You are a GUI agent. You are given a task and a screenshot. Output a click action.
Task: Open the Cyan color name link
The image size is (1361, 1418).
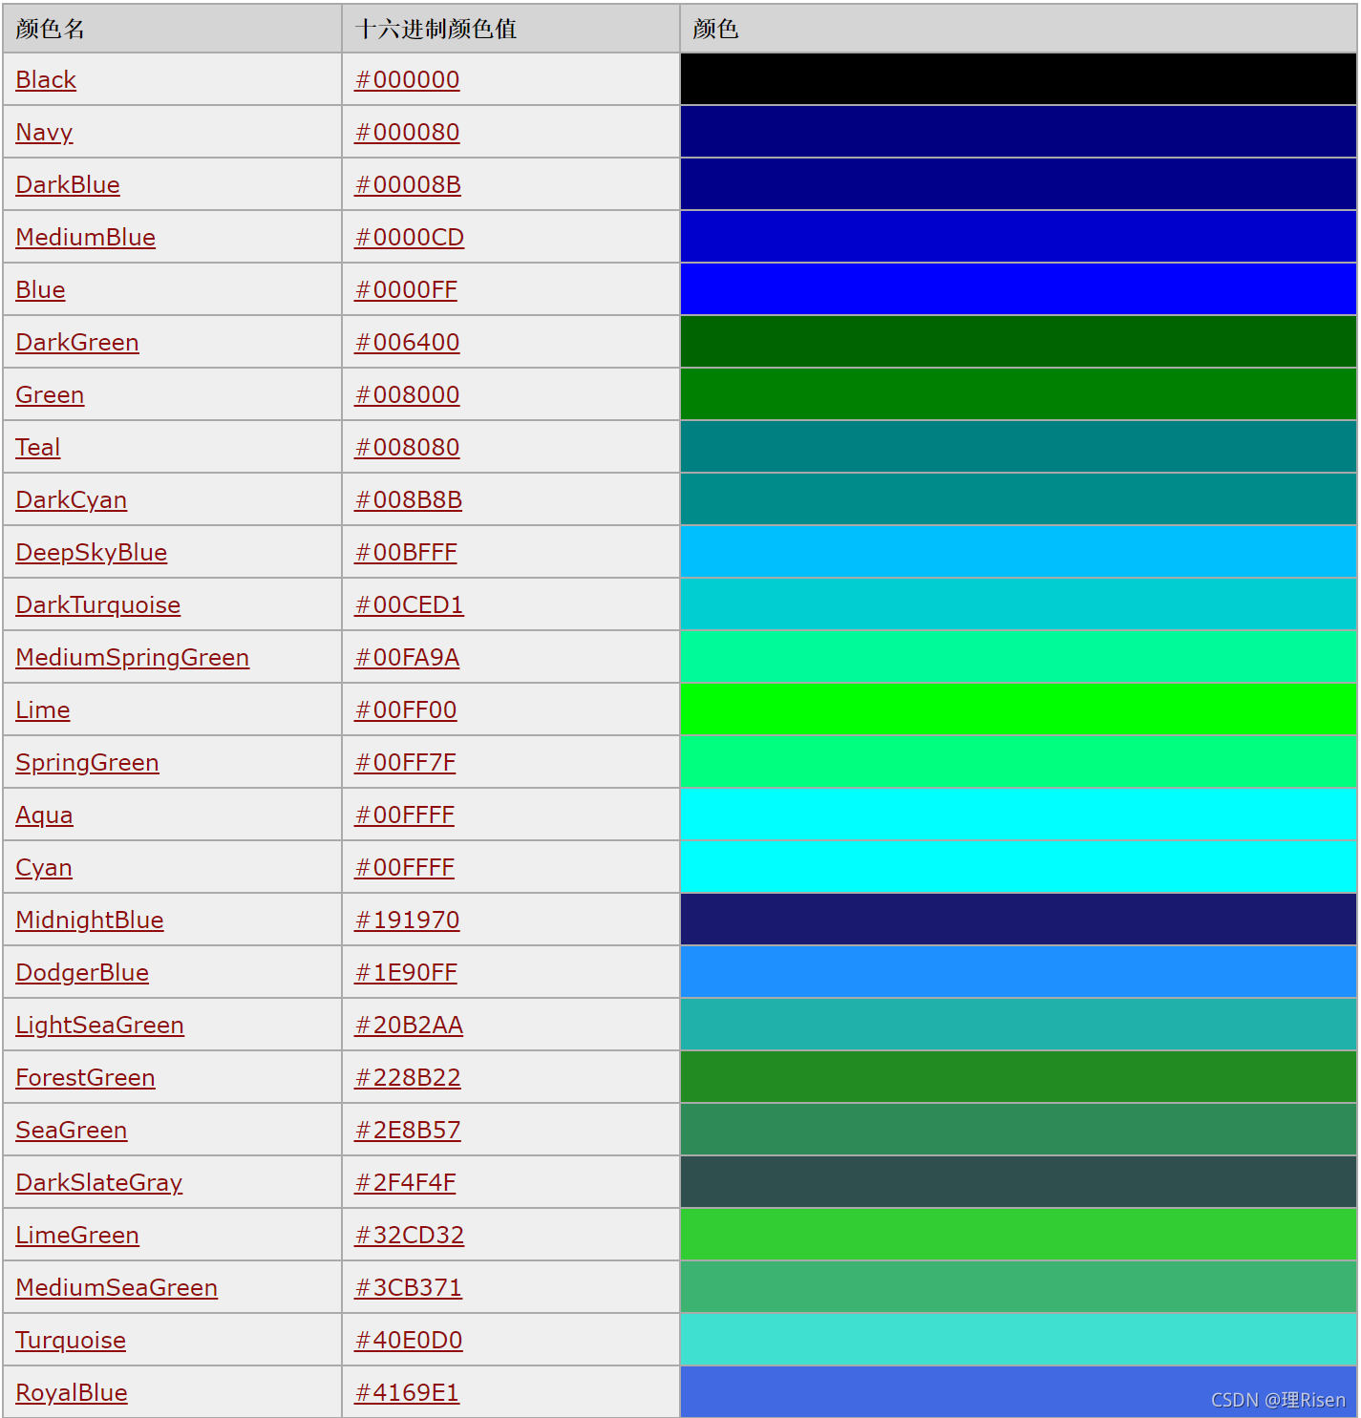click(x=44, y=868)
